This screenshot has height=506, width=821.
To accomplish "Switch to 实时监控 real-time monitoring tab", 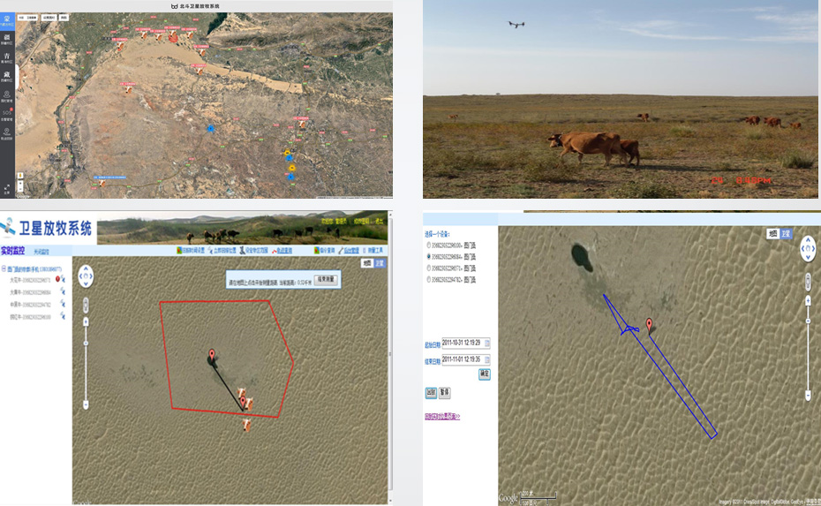I will (13, 251).
